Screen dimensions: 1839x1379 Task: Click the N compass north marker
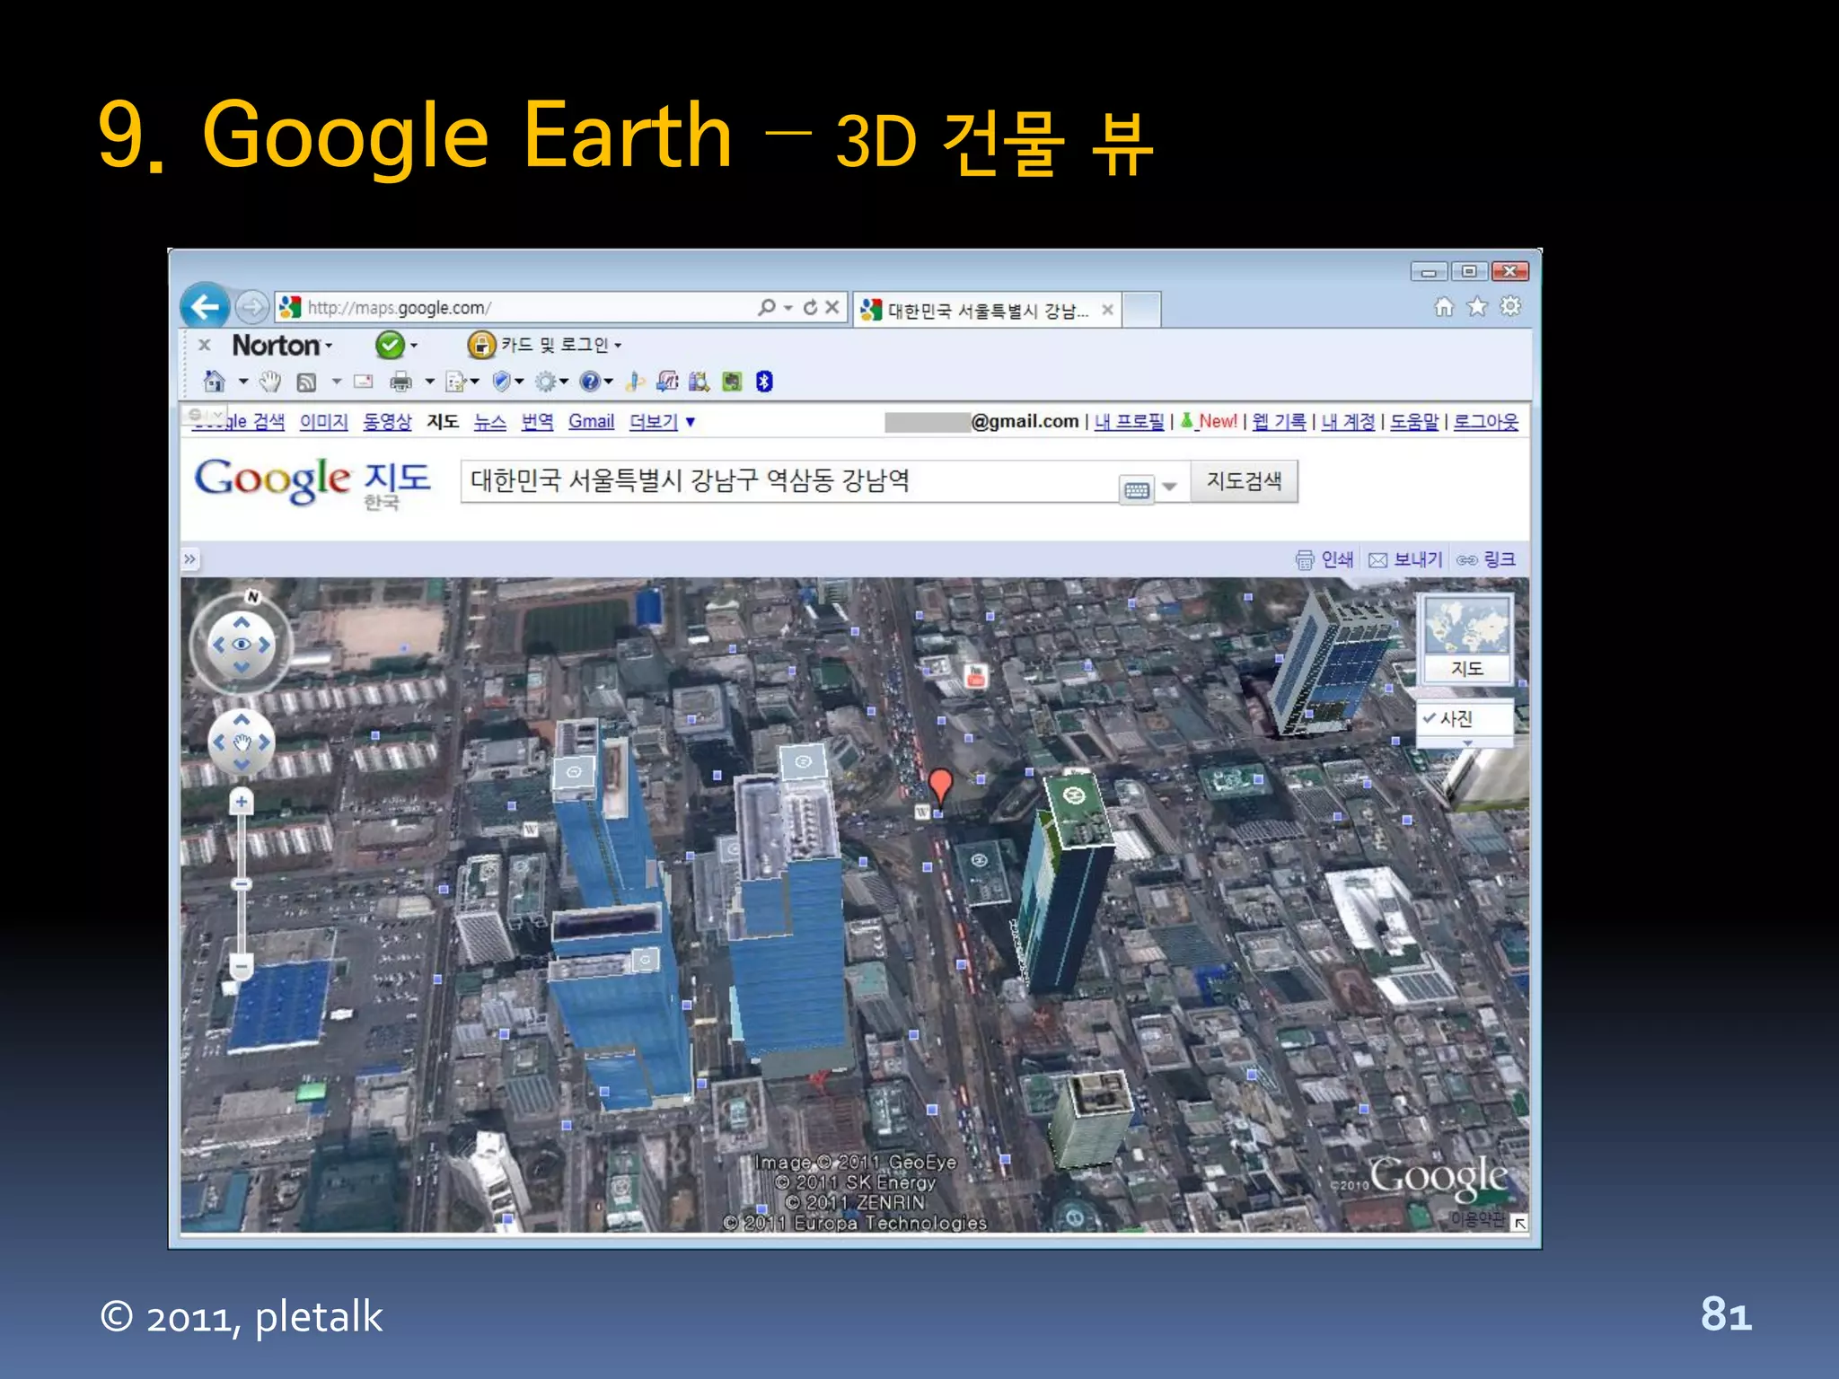pos(253,597)
